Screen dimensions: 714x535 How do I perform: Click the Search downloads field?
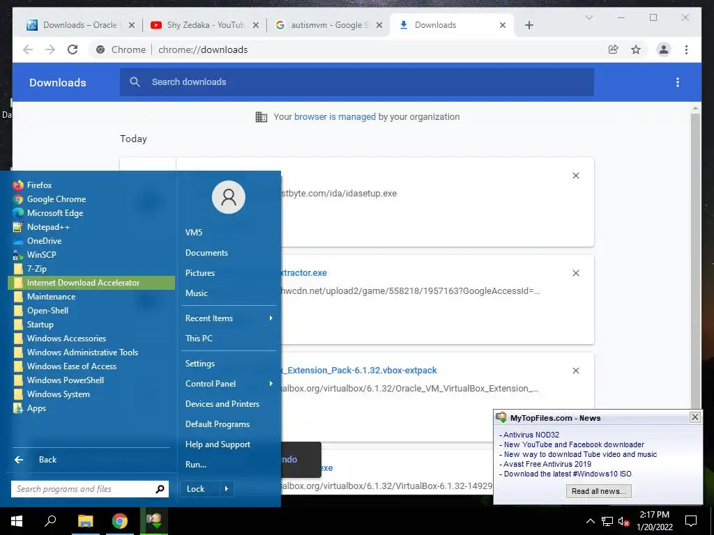[357, 82]
